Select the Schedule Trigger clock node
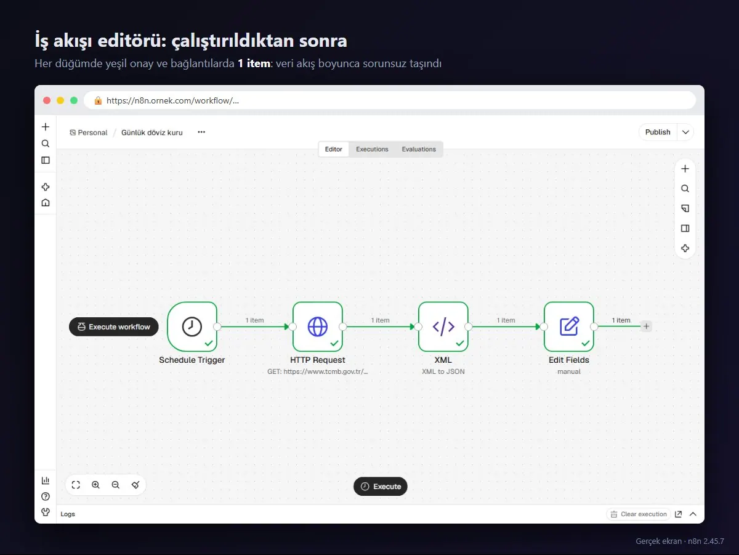This screenshot has height=555, width=739. coord(192,326)
